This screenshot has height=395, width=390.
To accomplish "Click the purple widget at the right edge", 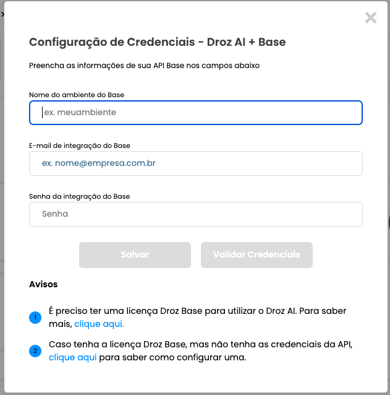I will click(389, 222).
